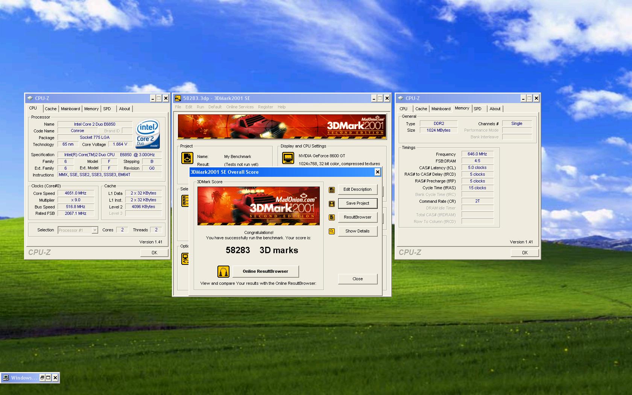The image size is (632, 395).
Task: Click the Core Voltage value 1.664 V
Action: [x=120, y=144]
